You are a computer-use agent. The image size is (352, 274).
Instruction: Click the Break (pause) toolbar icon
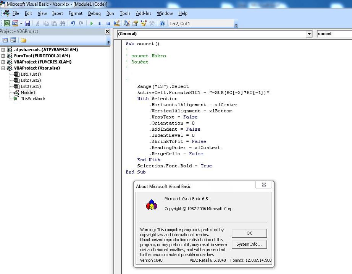(x=100, y=23)
